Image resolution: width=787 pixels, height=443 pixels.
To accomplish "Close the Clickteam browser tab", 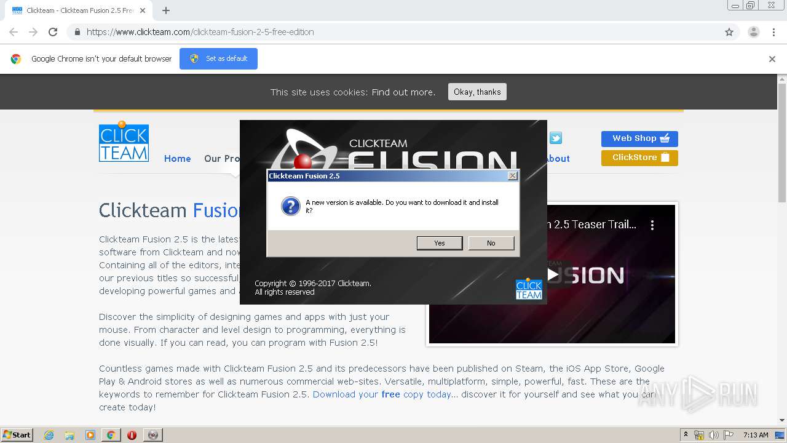I will pos(143,10).
